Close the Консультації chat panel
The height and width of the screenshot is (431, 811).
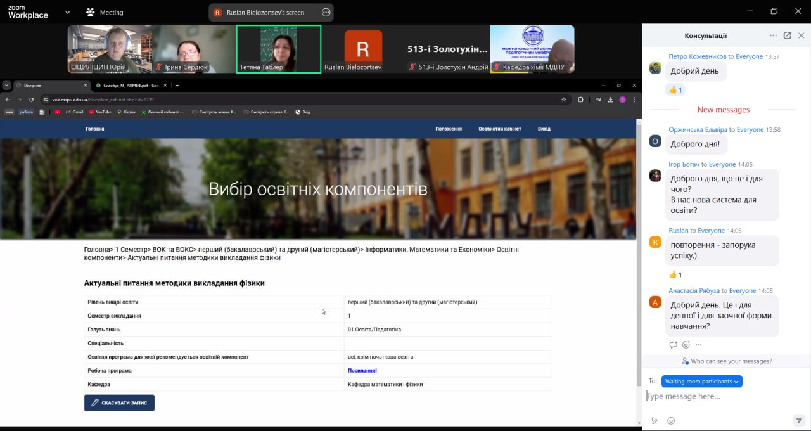(x=801, y=36)
